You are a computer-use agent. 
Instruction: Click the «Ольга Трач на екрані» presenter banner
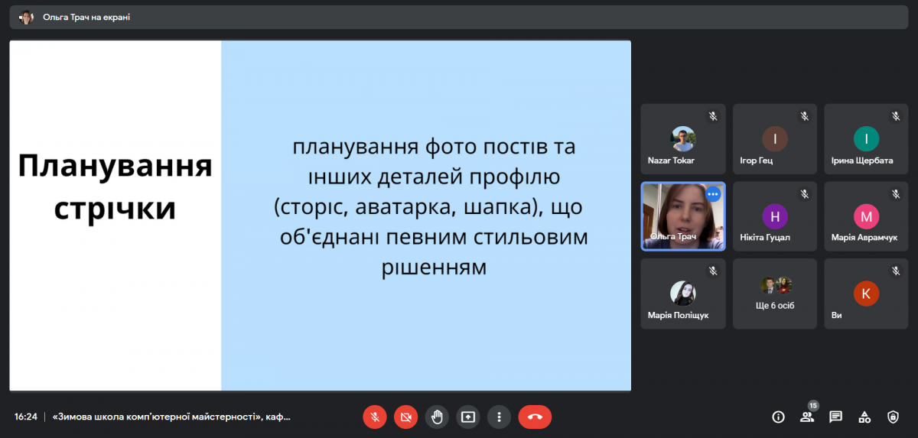[459, 17]
